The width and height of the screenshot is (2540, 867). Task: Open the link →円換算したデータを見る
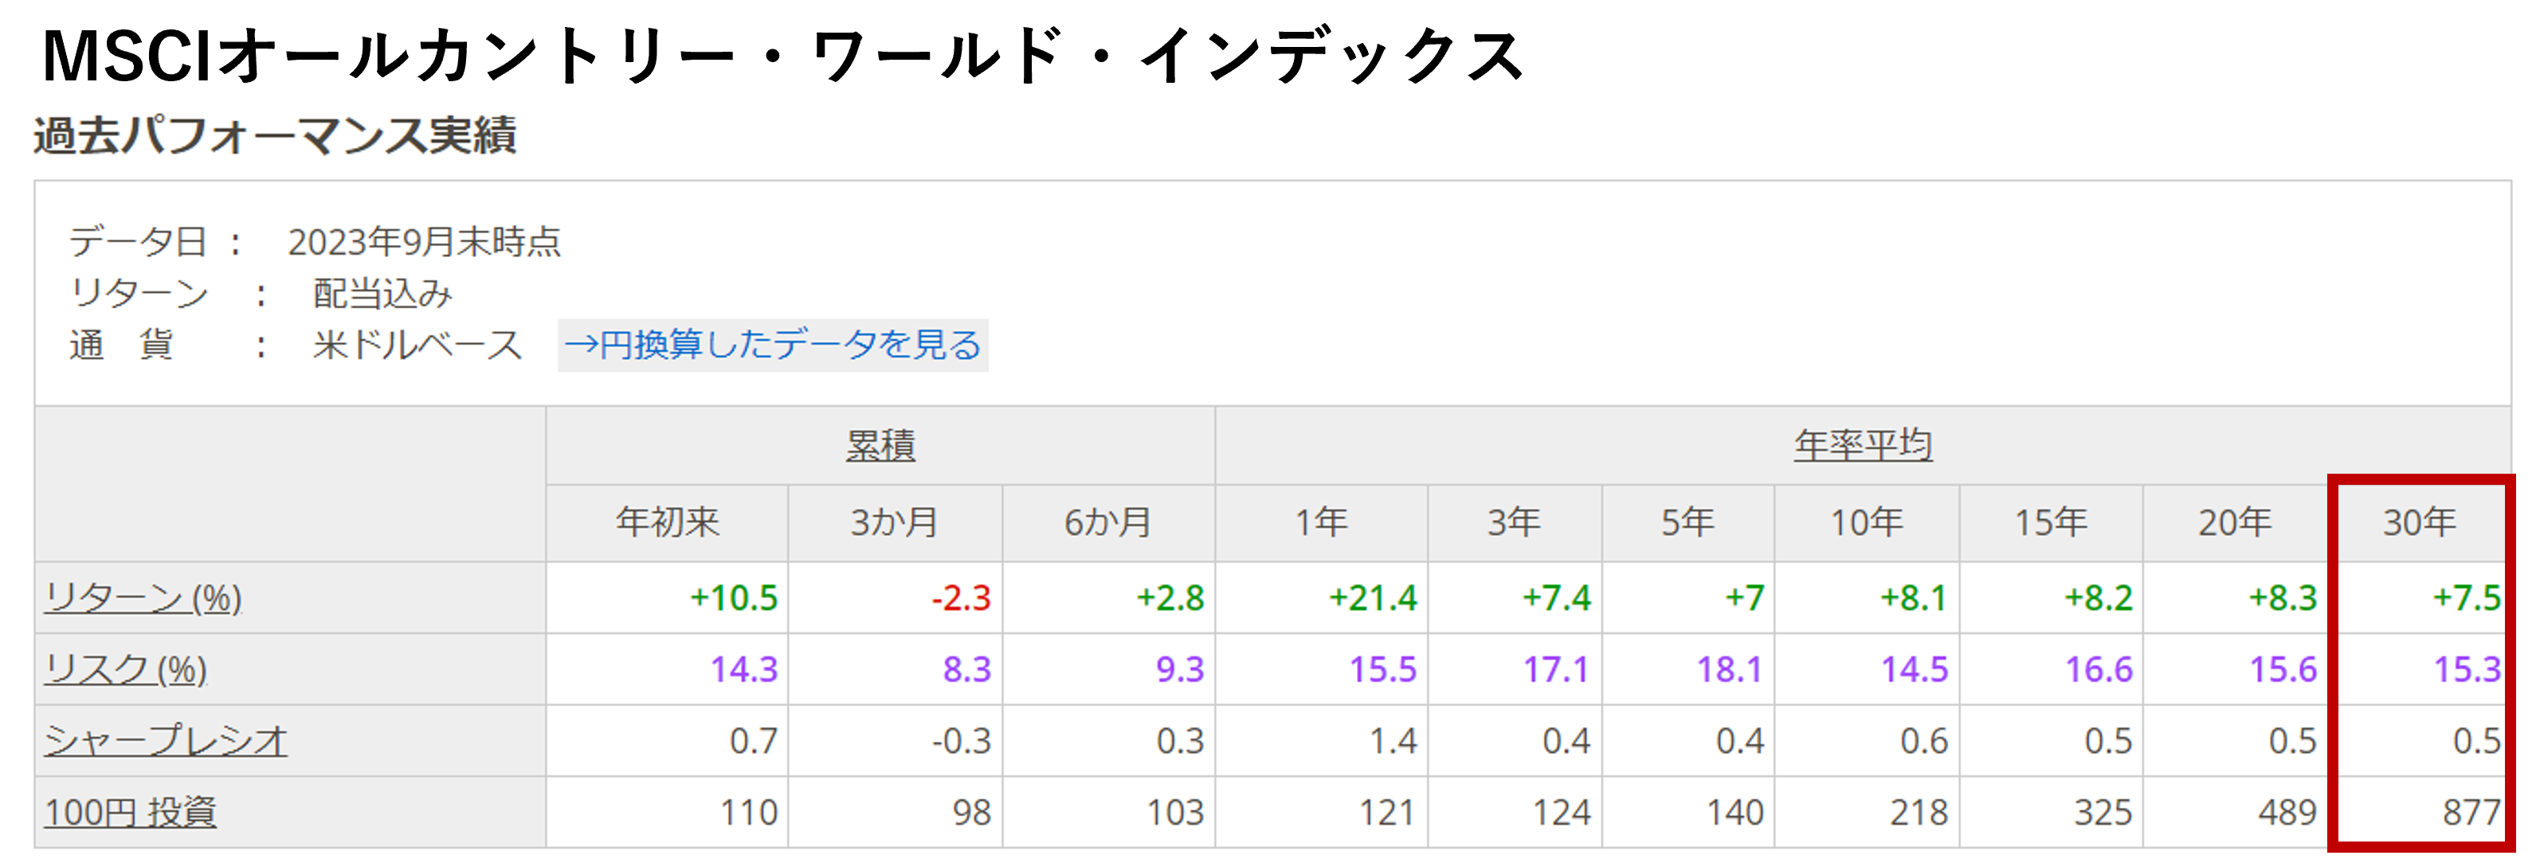[x=773, y=345]
